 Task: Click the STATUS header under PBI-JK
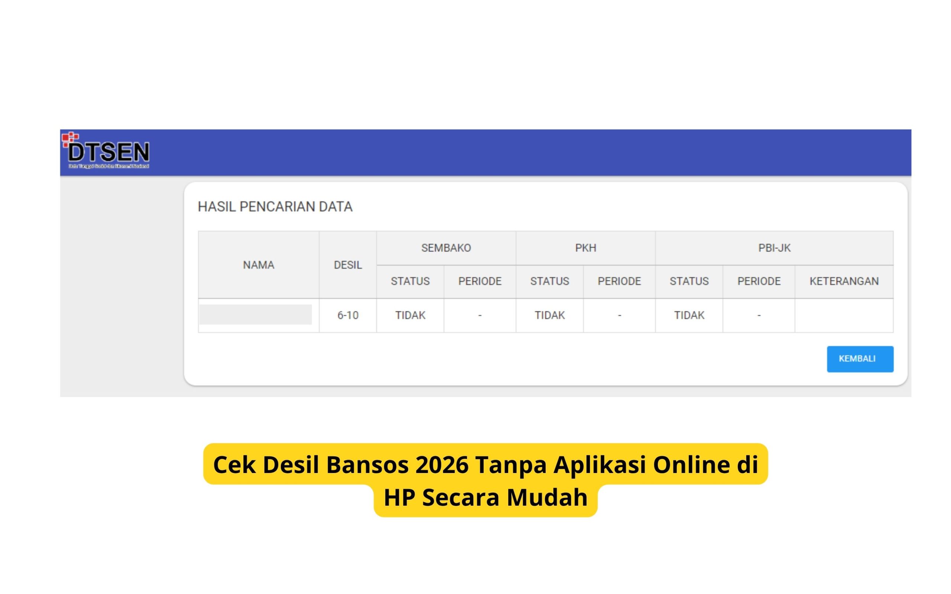689,281
